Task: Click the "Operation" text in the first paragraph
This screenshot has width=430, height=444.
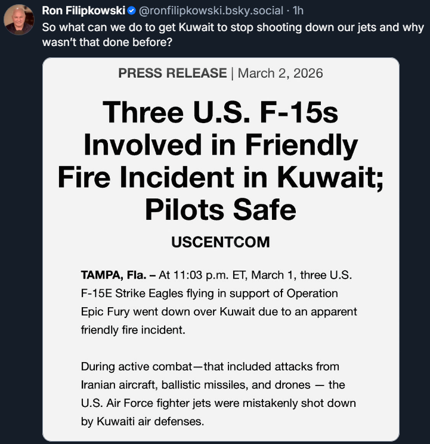Action: tap(310, 293)
